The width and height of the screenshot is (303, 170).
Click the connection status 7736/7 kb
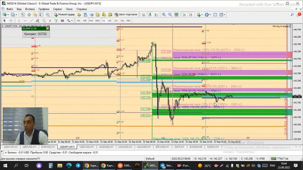(x=279, y=159)
